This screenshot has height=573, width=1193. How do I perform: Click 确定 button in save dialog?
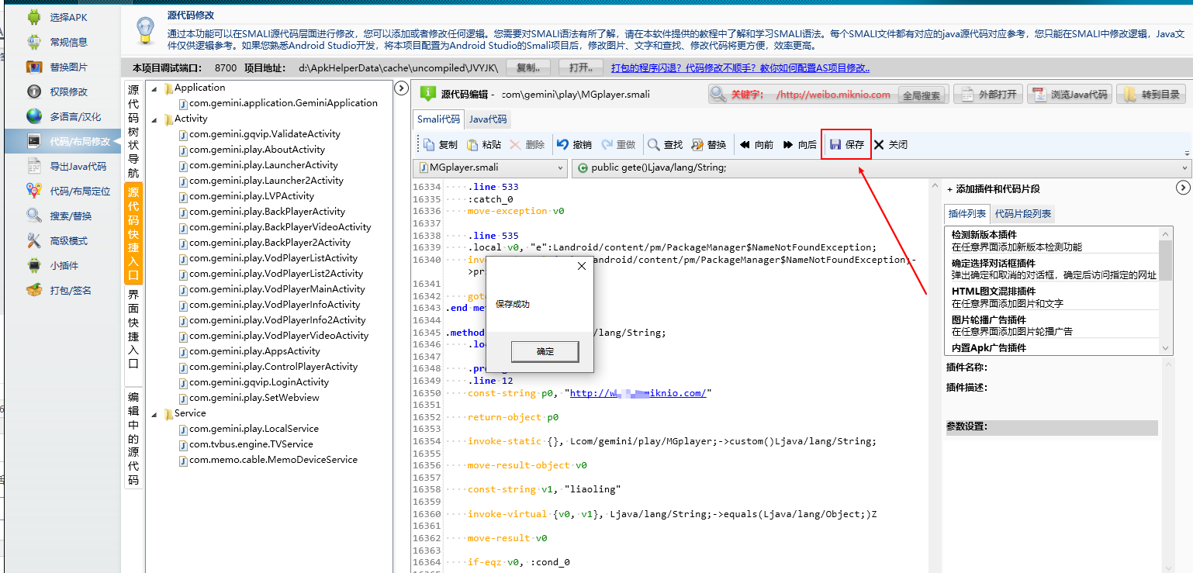click(x=545, y=351)
